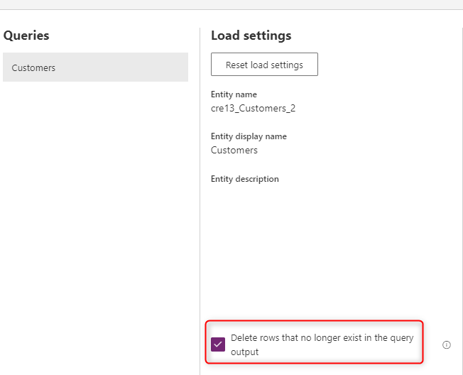Click the blank space below Customers query

[95, 213]
